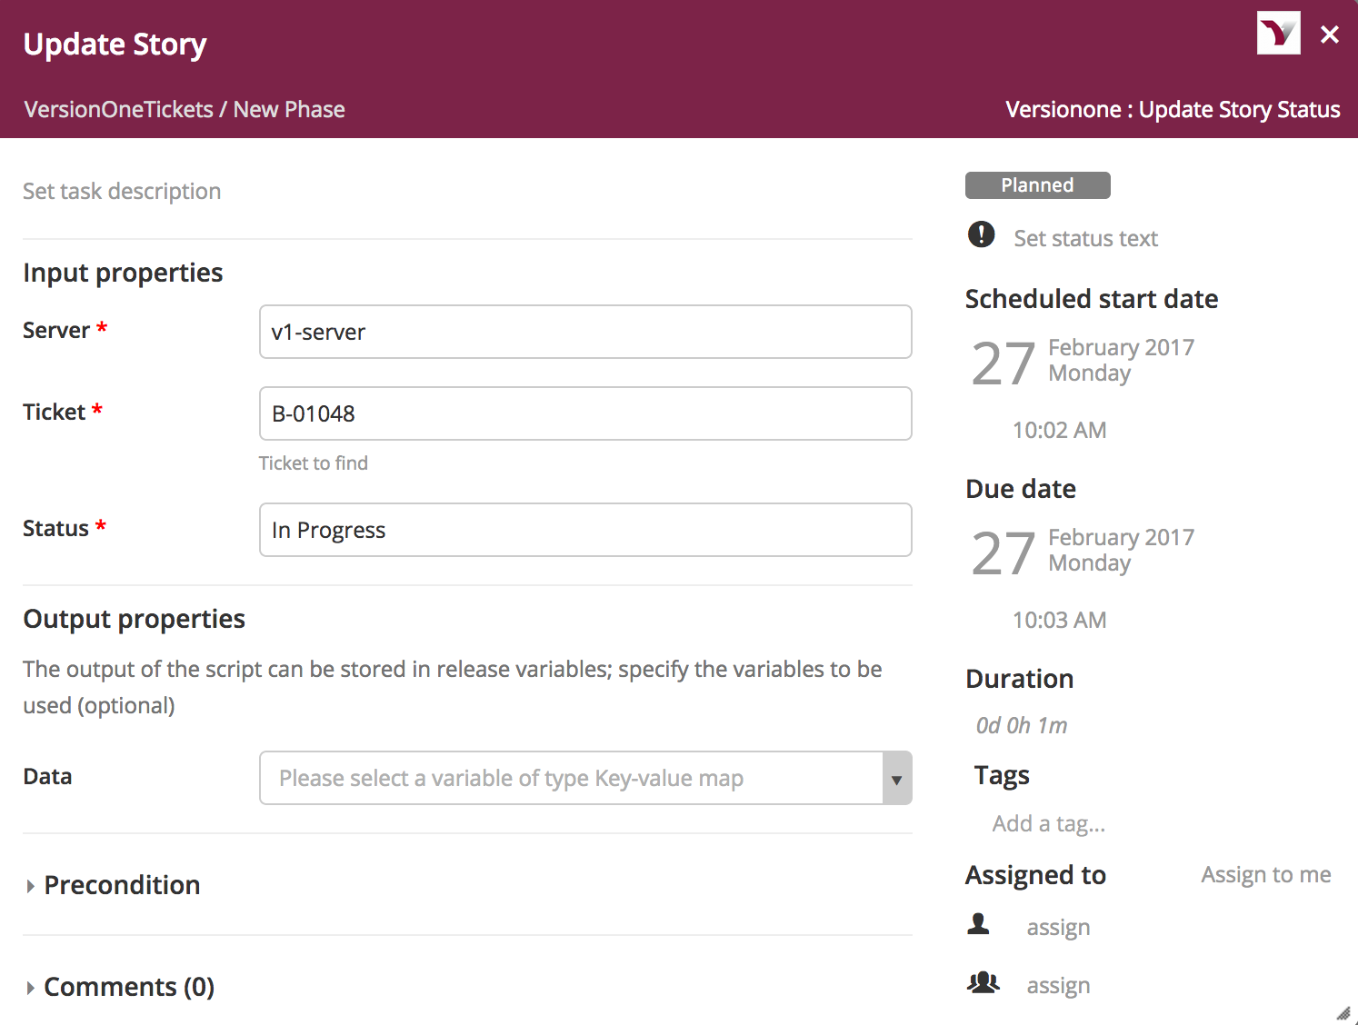Assign the task to a user
Screen dimensions: 1358x1025
coord(1058,927)
